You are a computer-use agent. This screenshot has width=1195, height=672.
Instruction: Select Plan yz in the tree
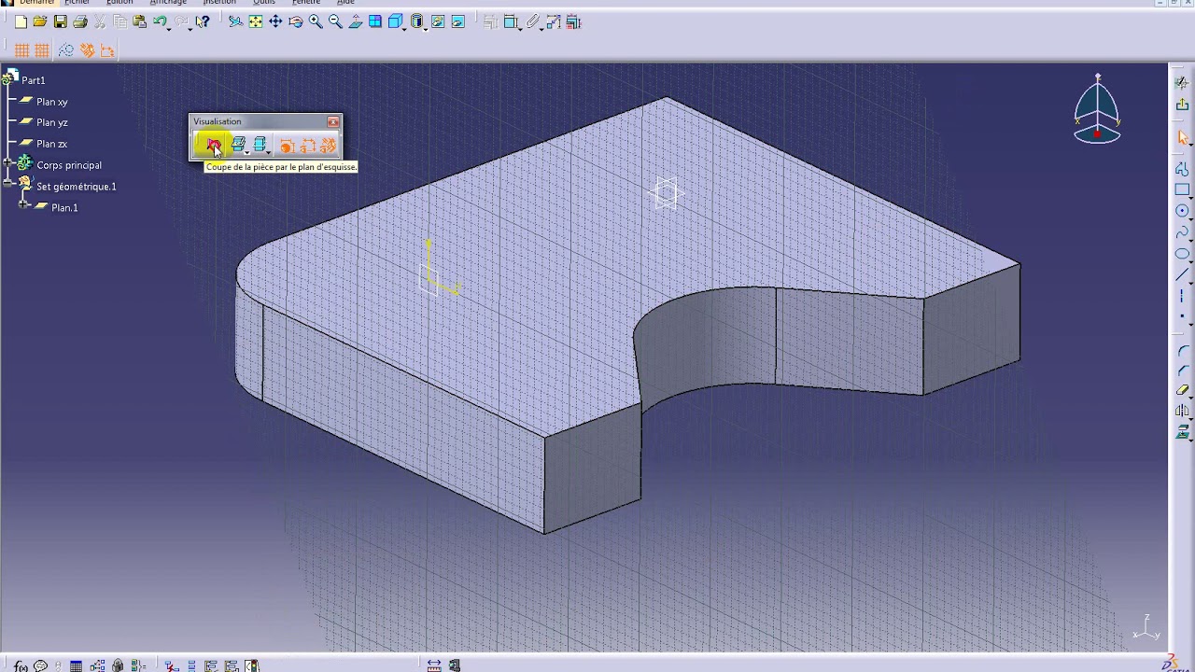point(52,122)
